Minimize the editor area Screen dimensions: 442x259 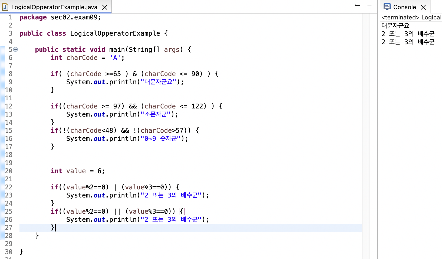[x=358, y=5]
